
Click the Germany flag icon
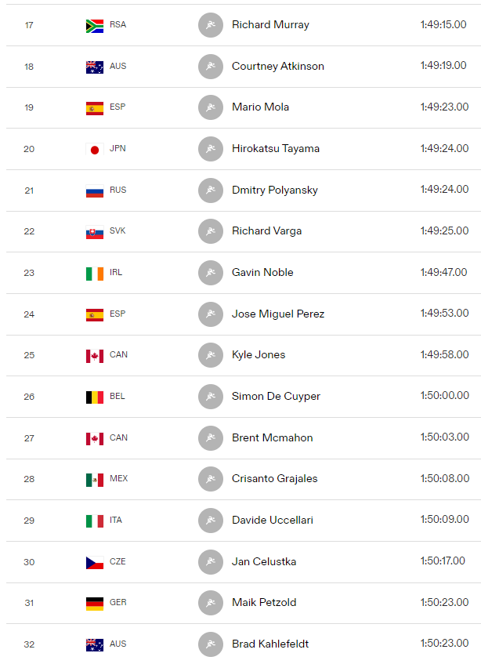[x=94, y=604]
